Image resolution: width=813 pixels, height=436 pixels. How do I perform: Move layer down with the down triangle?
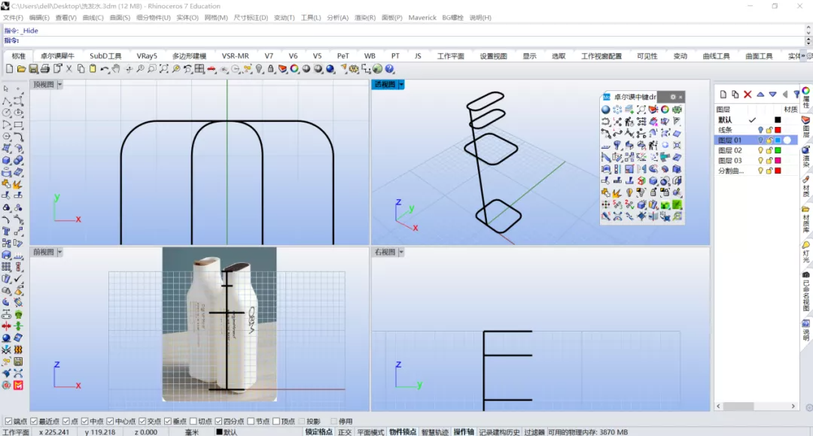click(772, 94)
